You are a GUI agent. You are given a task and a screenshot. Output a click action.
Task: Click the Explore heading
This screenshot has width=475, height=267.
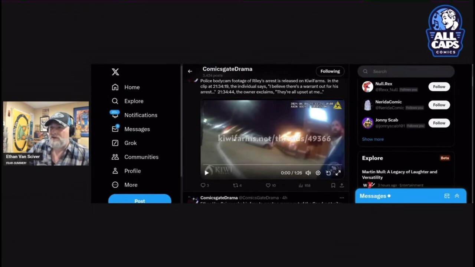(373, 158)
